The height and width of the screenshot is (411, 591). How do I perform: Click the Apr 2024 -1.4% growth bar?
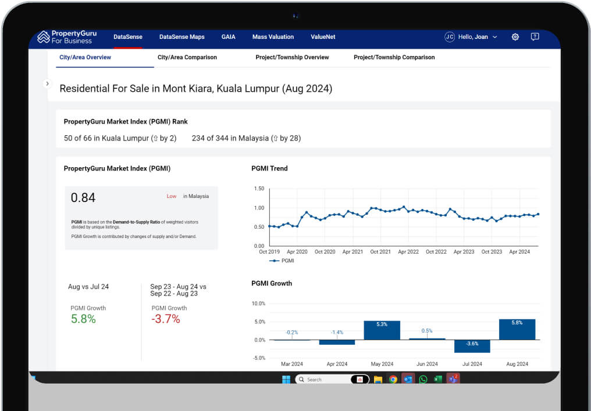click(337, 342)
